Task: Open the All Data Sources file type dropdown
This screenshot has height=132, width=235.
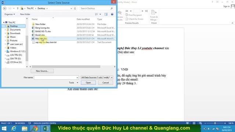Action: click(97, 77)
